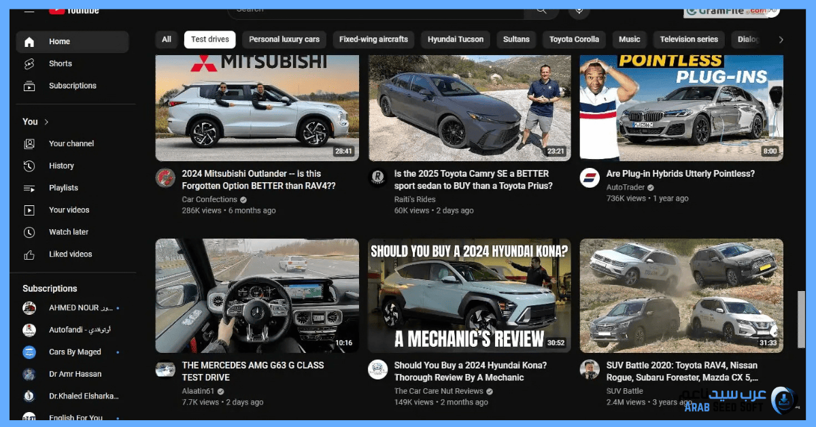
Task: Open Your videos in the sidebar
Action: [69, 210]
